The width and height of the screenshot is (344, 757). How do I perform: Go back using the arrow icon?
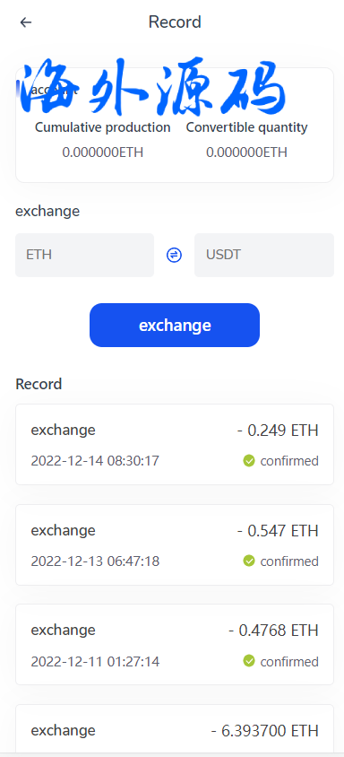(26, 22)
